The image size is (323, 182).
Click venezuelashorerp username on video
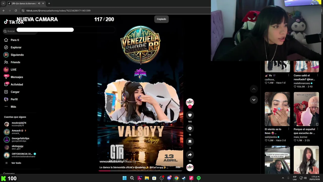(x=112, y=162)
